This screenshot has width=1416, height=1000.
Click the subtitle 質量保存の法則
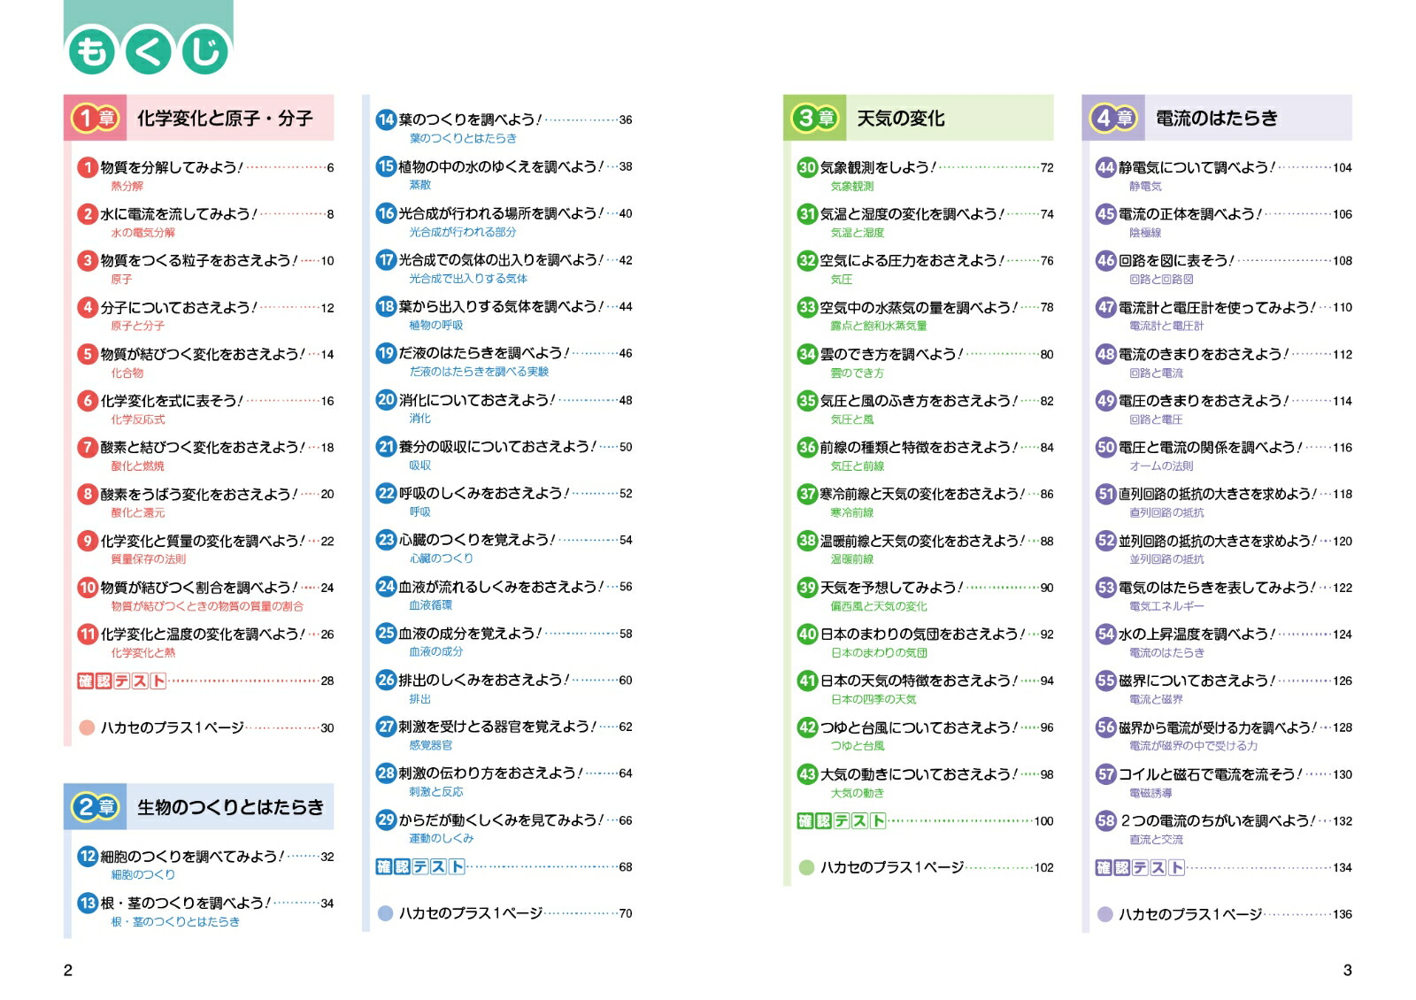coord(149,559)
